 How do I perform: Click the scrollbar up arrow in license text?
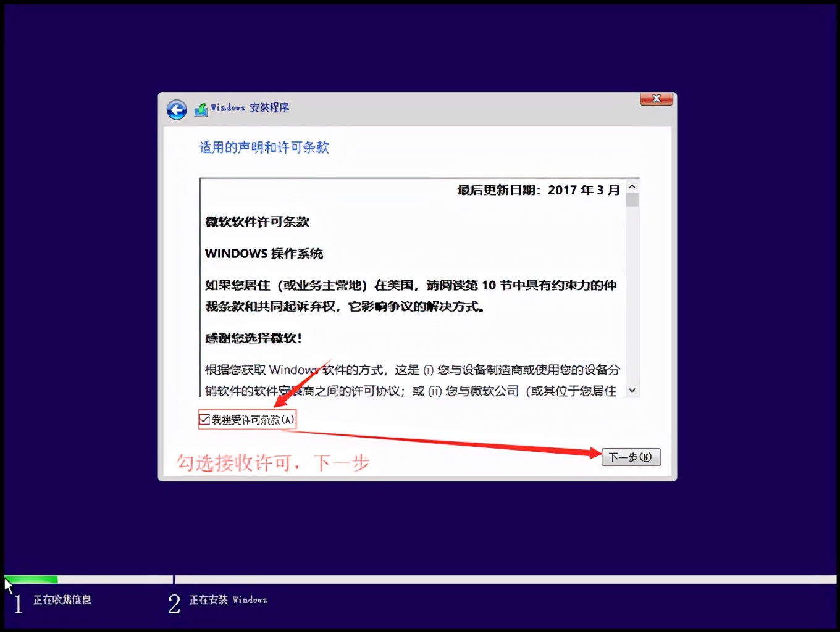(x=632, y=185)
